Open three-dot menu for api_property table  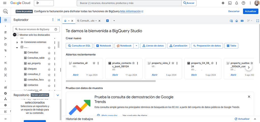[55, 64]
